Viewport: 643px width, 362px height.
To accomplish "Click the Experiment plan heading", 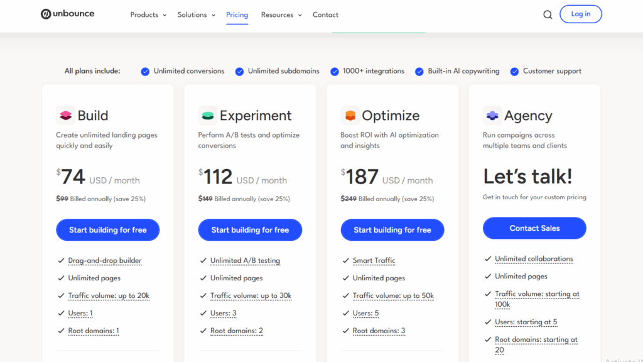I will tap(256, 116).
